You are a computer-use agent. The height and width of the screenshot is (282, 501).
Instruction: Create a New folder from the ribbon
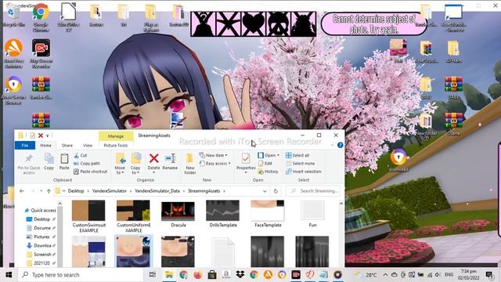(189, 164)
